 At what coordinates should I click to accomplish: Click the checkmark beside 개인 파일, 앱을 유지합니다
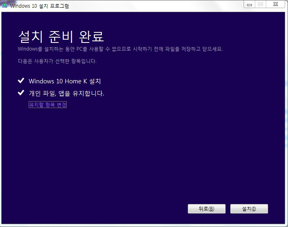point(21,93)
